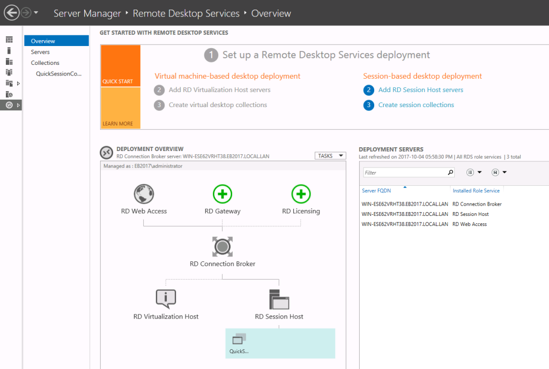The height and width of the screenshot is (369, 549).
Task: Click the green plus RD Gateway icon
Action: point(222,194)
